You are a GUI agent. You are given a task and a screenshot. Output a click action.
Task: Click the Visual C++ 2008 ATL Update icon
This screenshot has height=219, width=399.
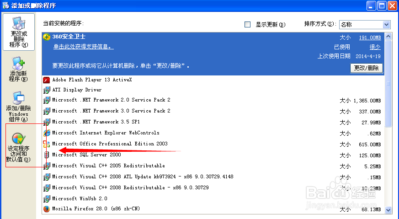[47, 177]
